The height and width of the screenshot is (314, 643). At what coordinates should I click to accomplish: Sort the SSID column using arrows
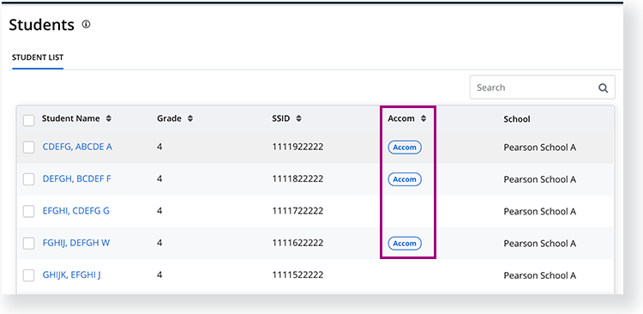click(298, 118)
